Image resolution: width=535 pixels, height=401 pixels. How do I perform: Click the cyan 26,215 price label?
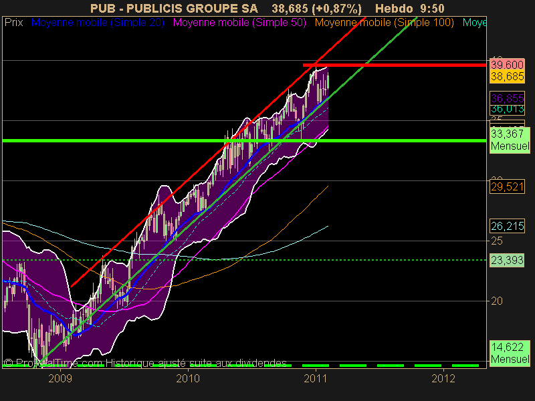coord(507,226)
